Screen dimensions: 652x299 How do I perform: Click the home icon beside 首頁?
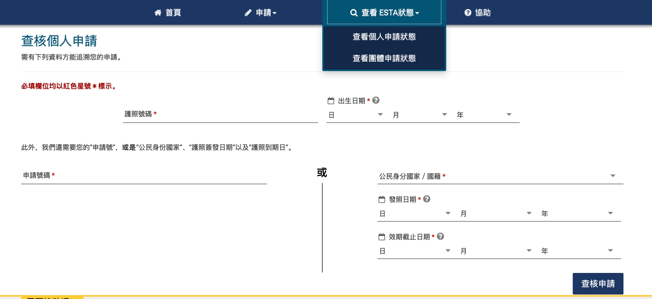click(158, 13)
